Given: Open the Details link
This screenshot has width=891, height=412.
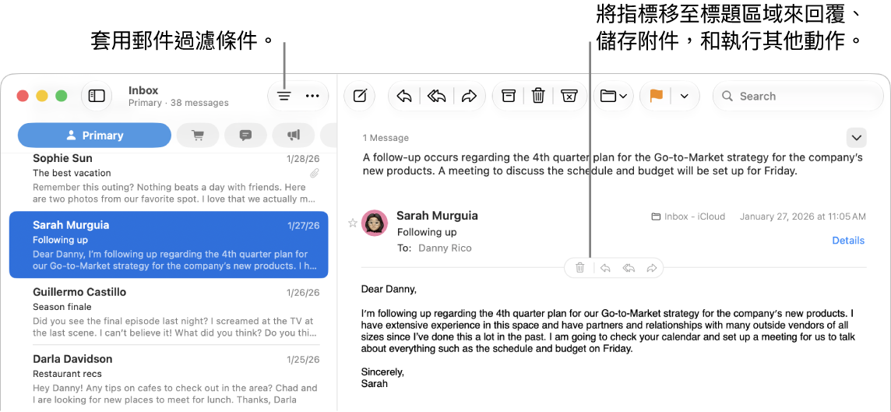Looking at the screenshot, I should (x=848, y=241).
